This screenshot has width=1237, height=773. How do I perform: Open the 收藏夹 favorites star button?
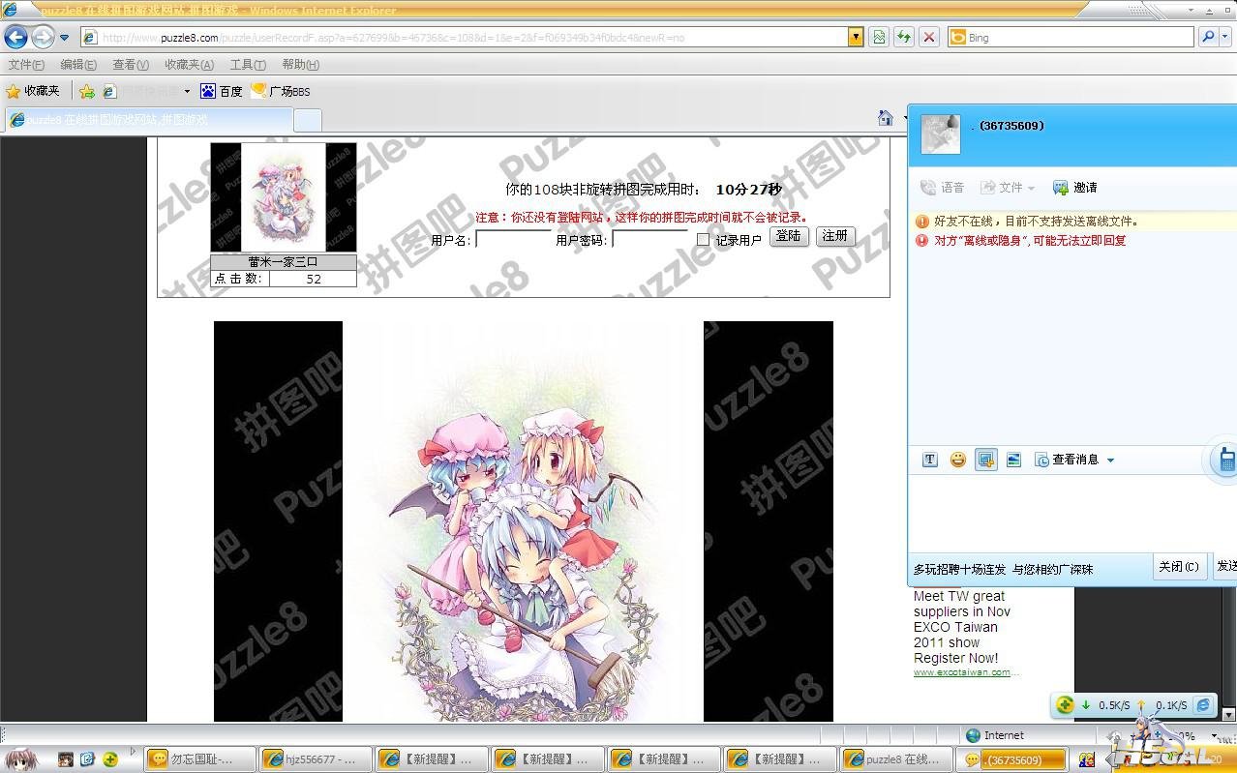click(33, 91)
